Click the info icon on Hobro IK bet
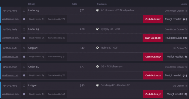Viewport: 189px width, 99px height. (24, 56)
